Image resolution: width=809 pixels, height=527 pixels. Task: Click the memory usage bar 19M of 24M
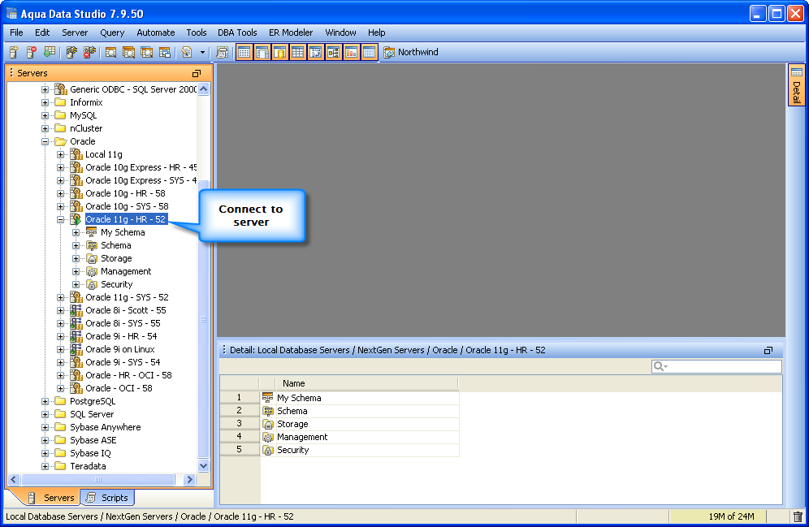[x=717, y=516]
